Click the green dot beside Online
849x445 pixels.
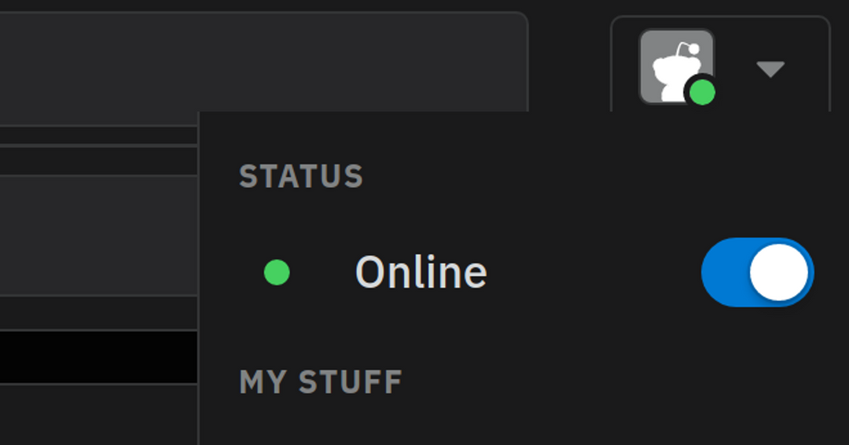(277, 272)
